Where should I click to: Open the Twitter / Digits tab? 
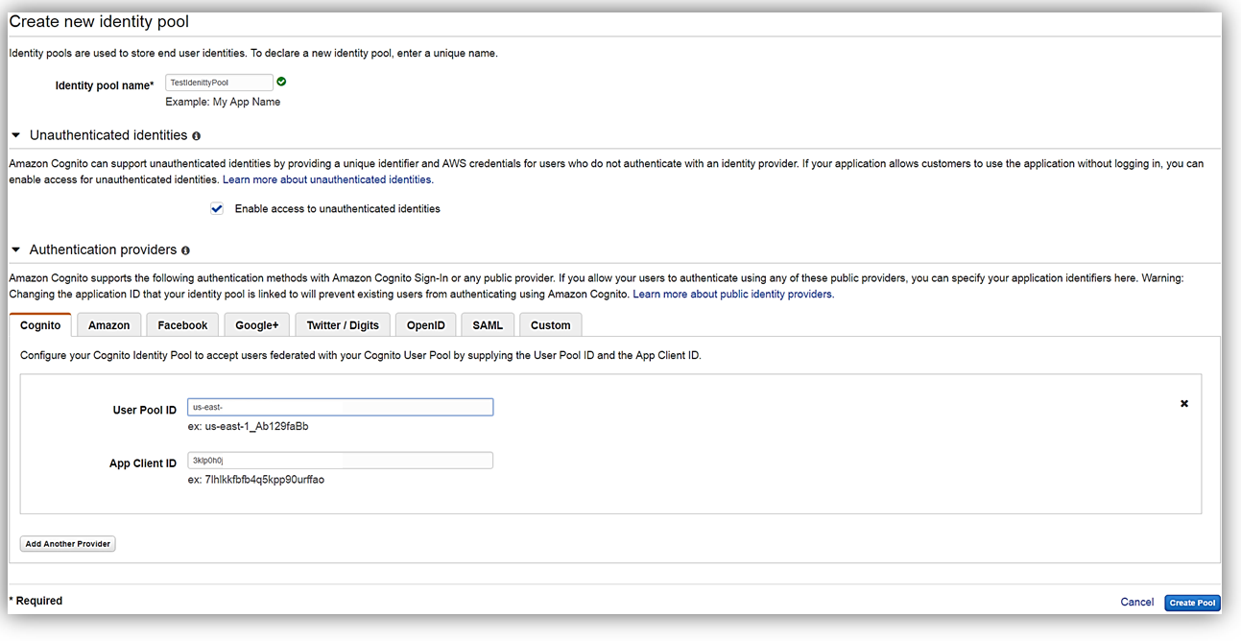click(343, 325)
